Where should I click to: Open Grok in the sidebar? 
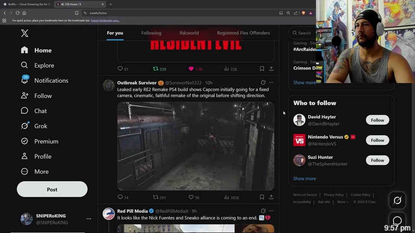[x=34, y=126]
